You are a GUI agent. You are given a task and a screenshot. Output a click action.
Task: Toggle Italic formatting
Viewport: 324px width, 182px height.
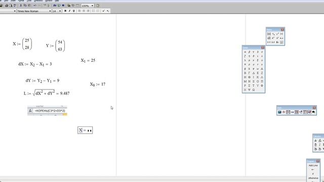[x=69, y=11]
